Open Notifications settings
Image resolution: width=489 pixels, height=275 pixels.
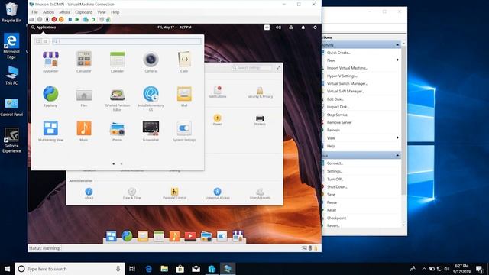pos(217,92)
